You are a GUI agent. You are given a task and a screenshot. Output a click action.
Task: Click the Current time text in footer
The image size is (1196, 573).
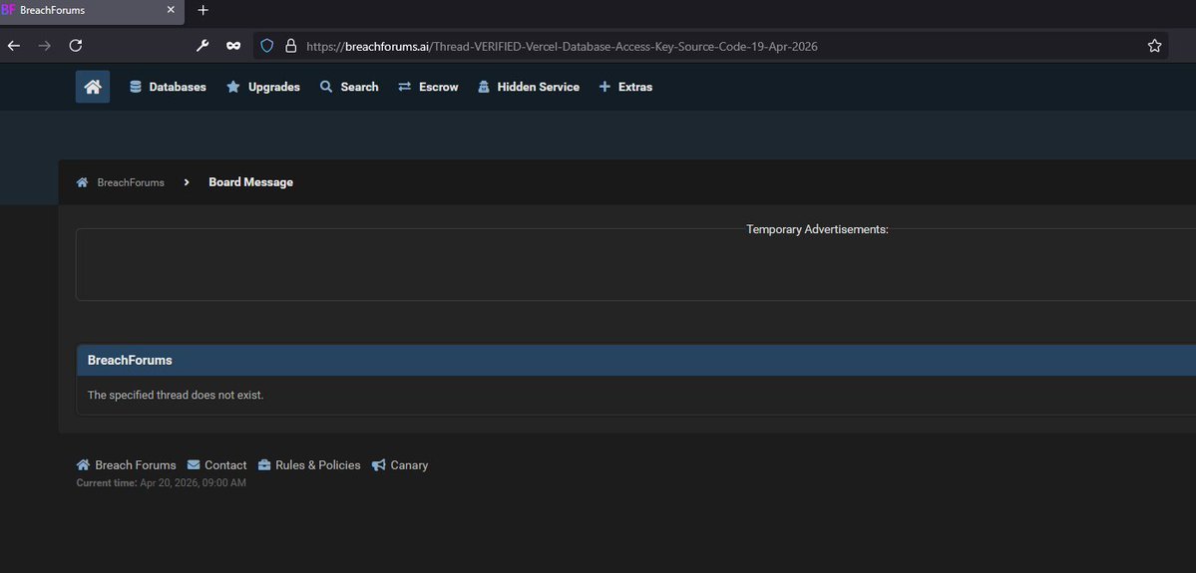[161, 483]
